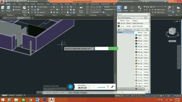
Task: Click the recorder pencil annotate icon
Action: tap(112, 87)
